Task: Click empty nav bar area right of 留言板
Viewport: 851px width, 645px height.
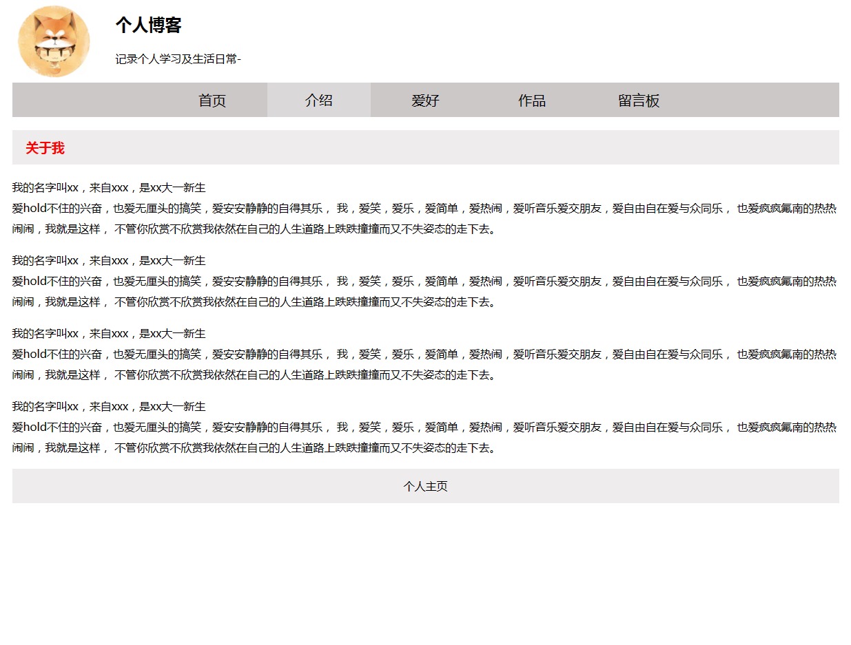Action: (758, 101)
